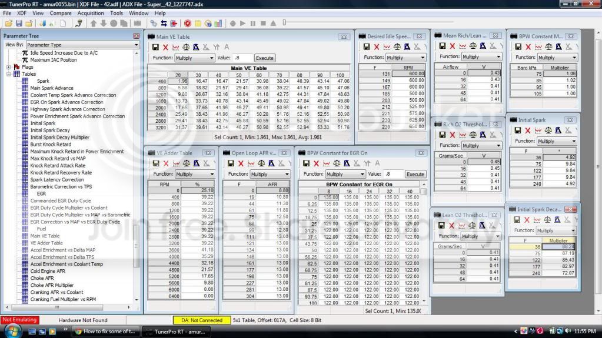Click the red circular record-log toolbar icon
Screen dimensions: 602x338
[x=187, y=24]
